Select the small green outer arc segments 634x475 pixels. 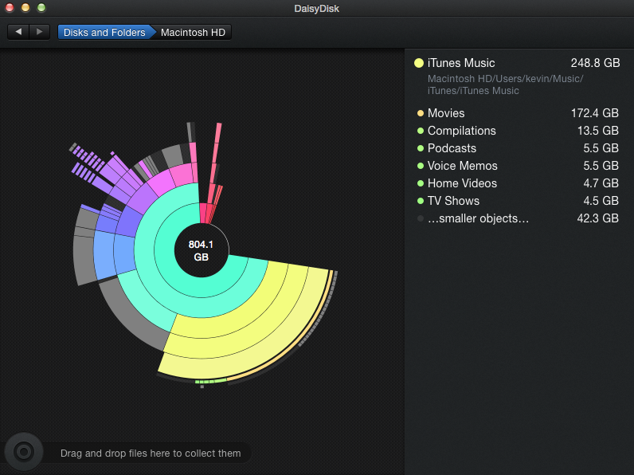pos(210,381)
